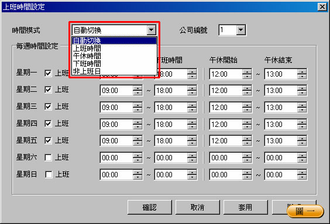Toggle 星期四 上班 checkbox
The width and height of the screenshot is (330, 224).
coord(48,123)
